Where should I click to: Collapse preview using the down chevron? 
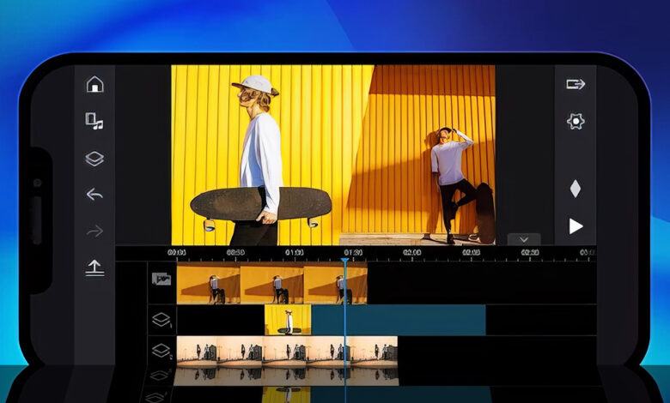click(x=524, y=239)
